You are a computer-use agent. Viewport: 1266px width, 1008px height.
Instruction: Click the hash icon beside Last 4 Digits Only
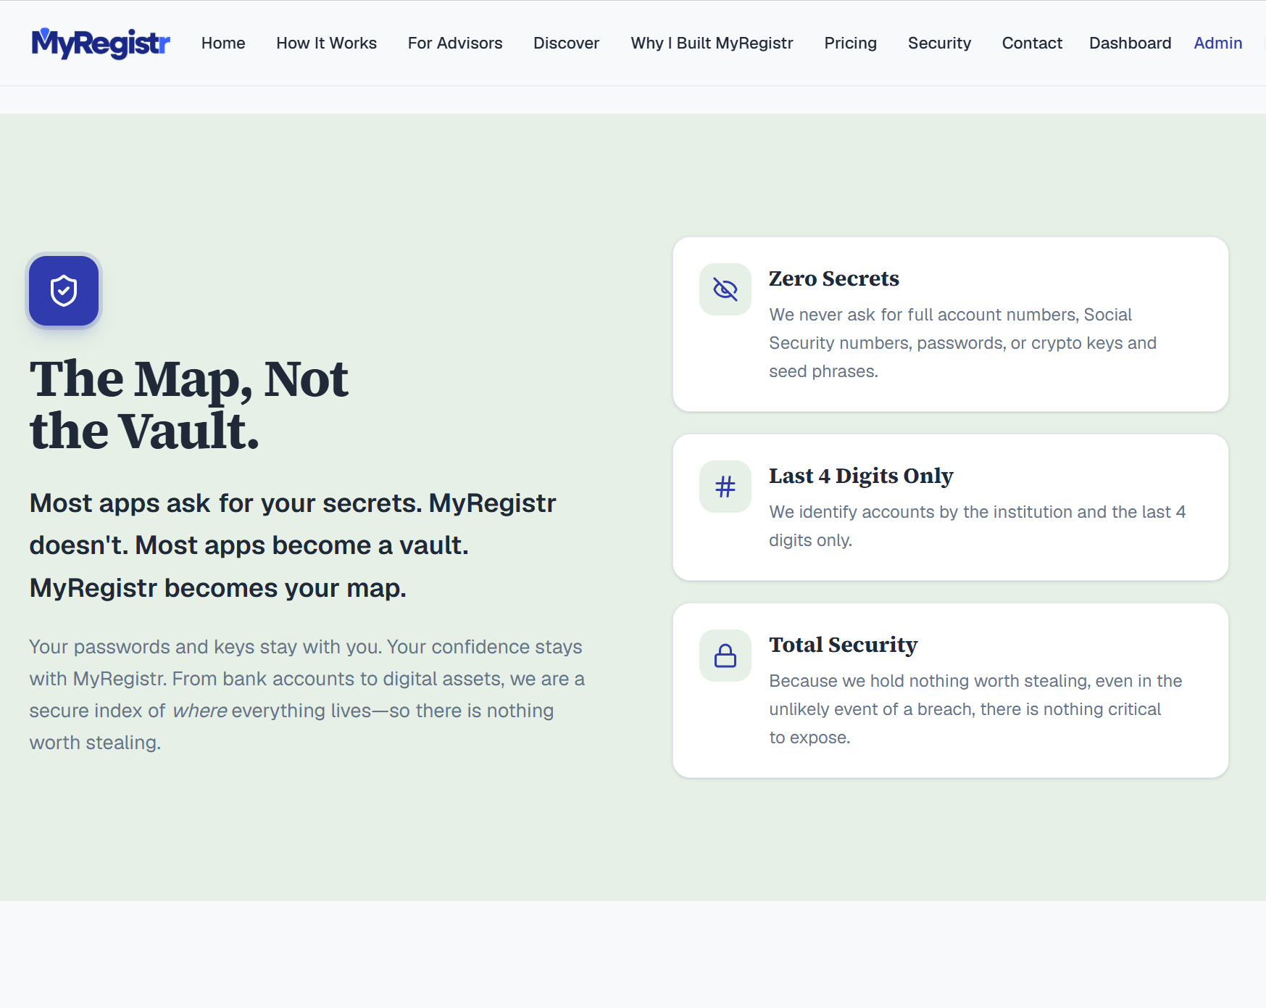(x=725, y=487)
